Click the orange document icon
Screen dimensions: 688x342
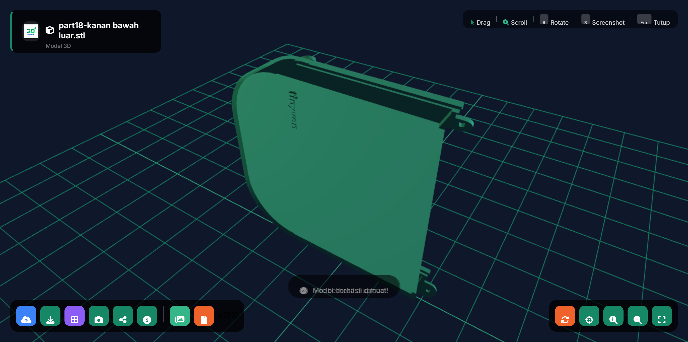(x=204, y=316)
